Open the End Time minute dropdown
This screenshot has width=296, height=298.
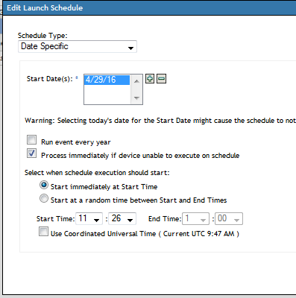[229, 219]
